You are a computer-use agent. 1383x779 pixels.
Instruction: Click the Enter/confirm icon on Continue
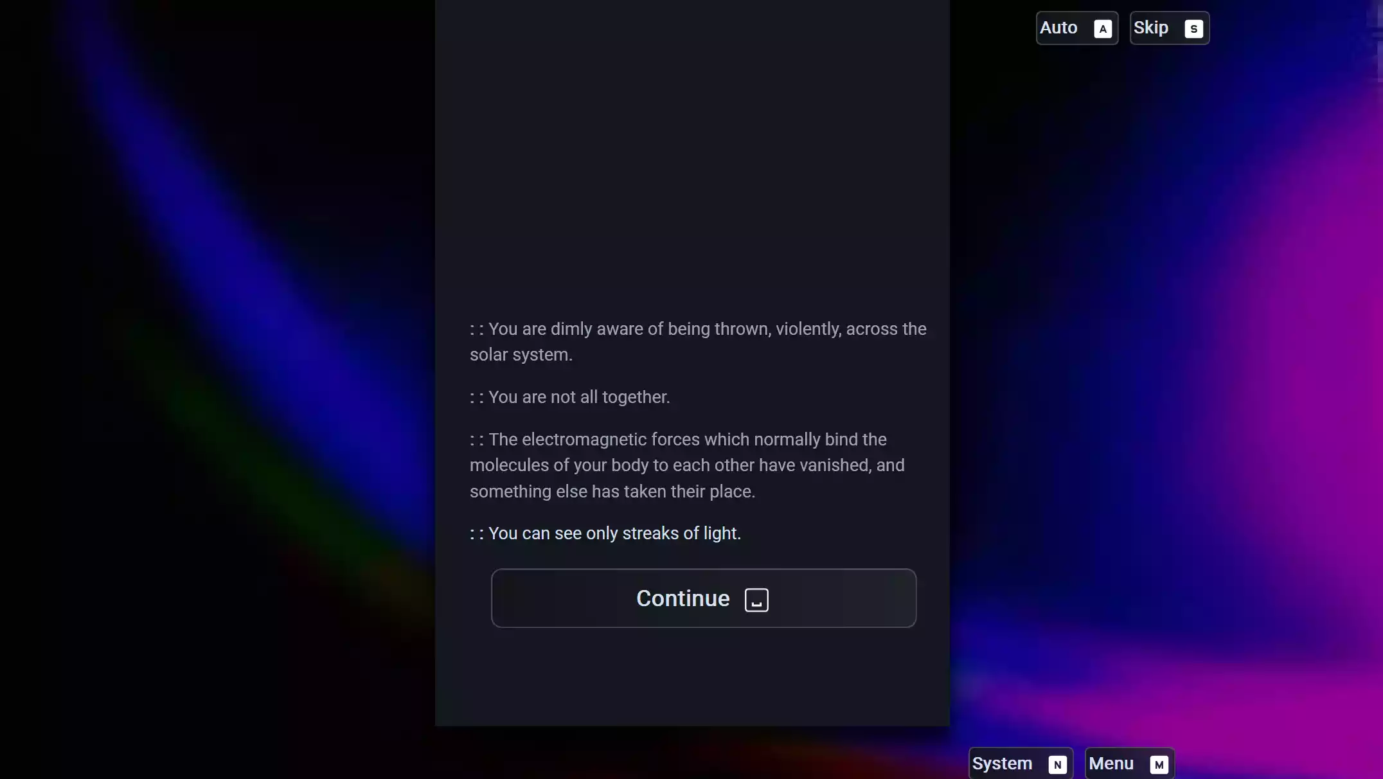coord(756,598)
